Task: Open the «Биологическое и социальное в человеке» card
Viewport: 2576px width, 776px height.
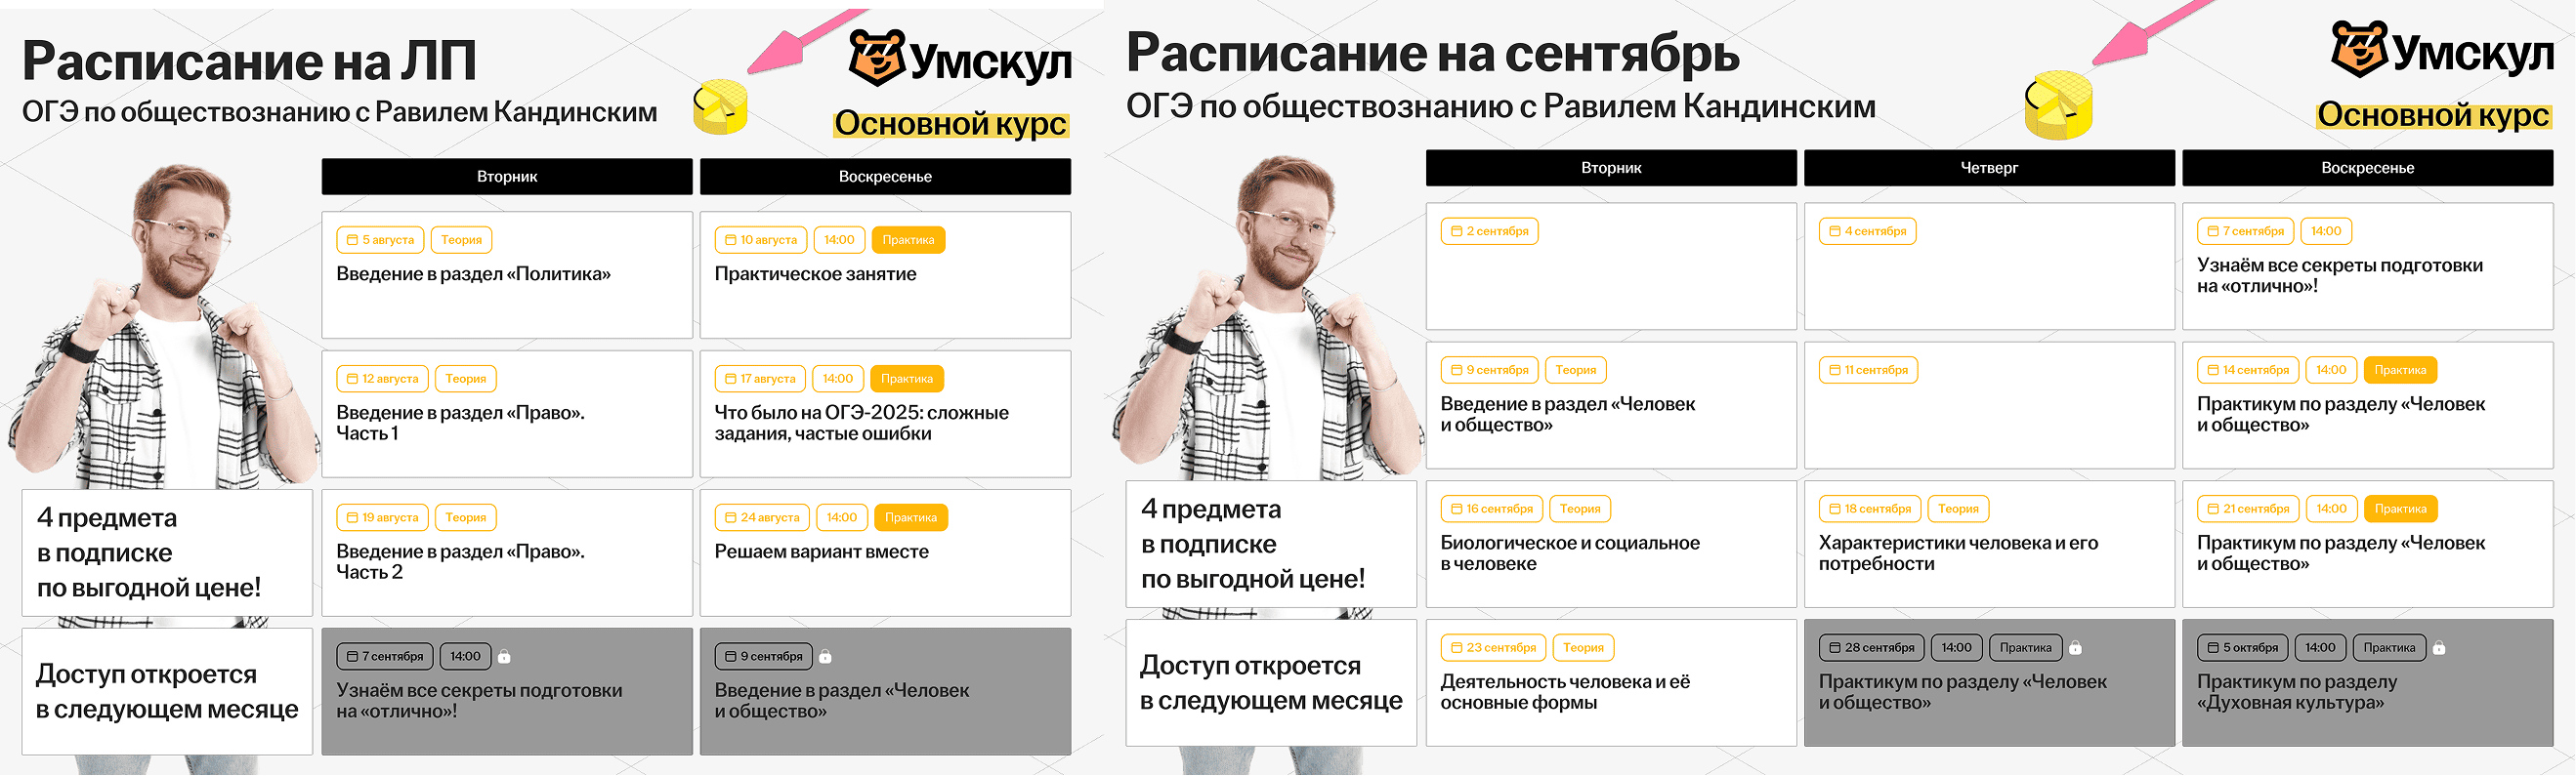Action: [x=1611, y=545]
